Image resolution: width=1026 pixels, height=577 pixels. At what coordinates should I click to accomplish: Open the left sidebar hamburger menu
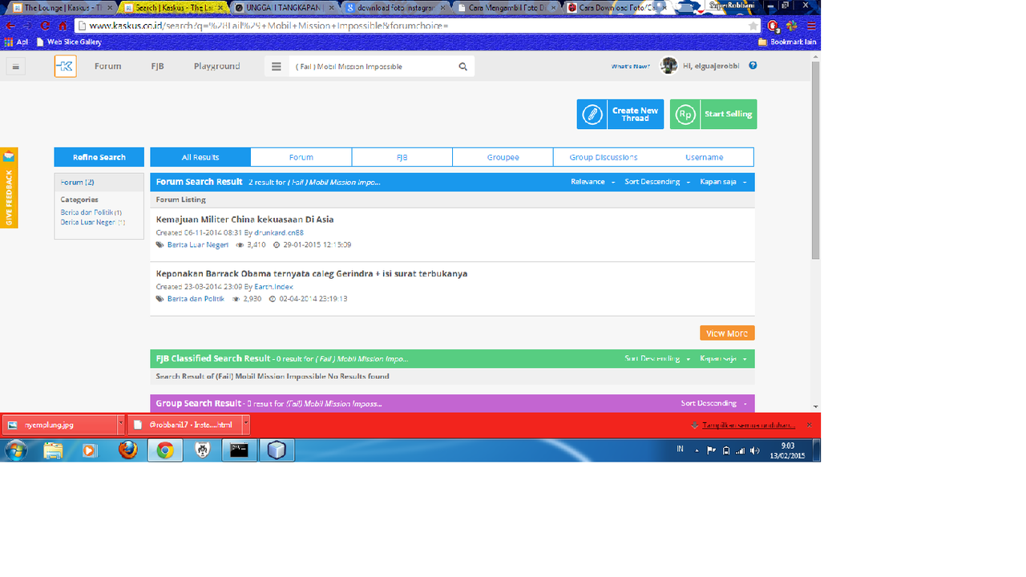pyautogui.click(x=15, y=67)
